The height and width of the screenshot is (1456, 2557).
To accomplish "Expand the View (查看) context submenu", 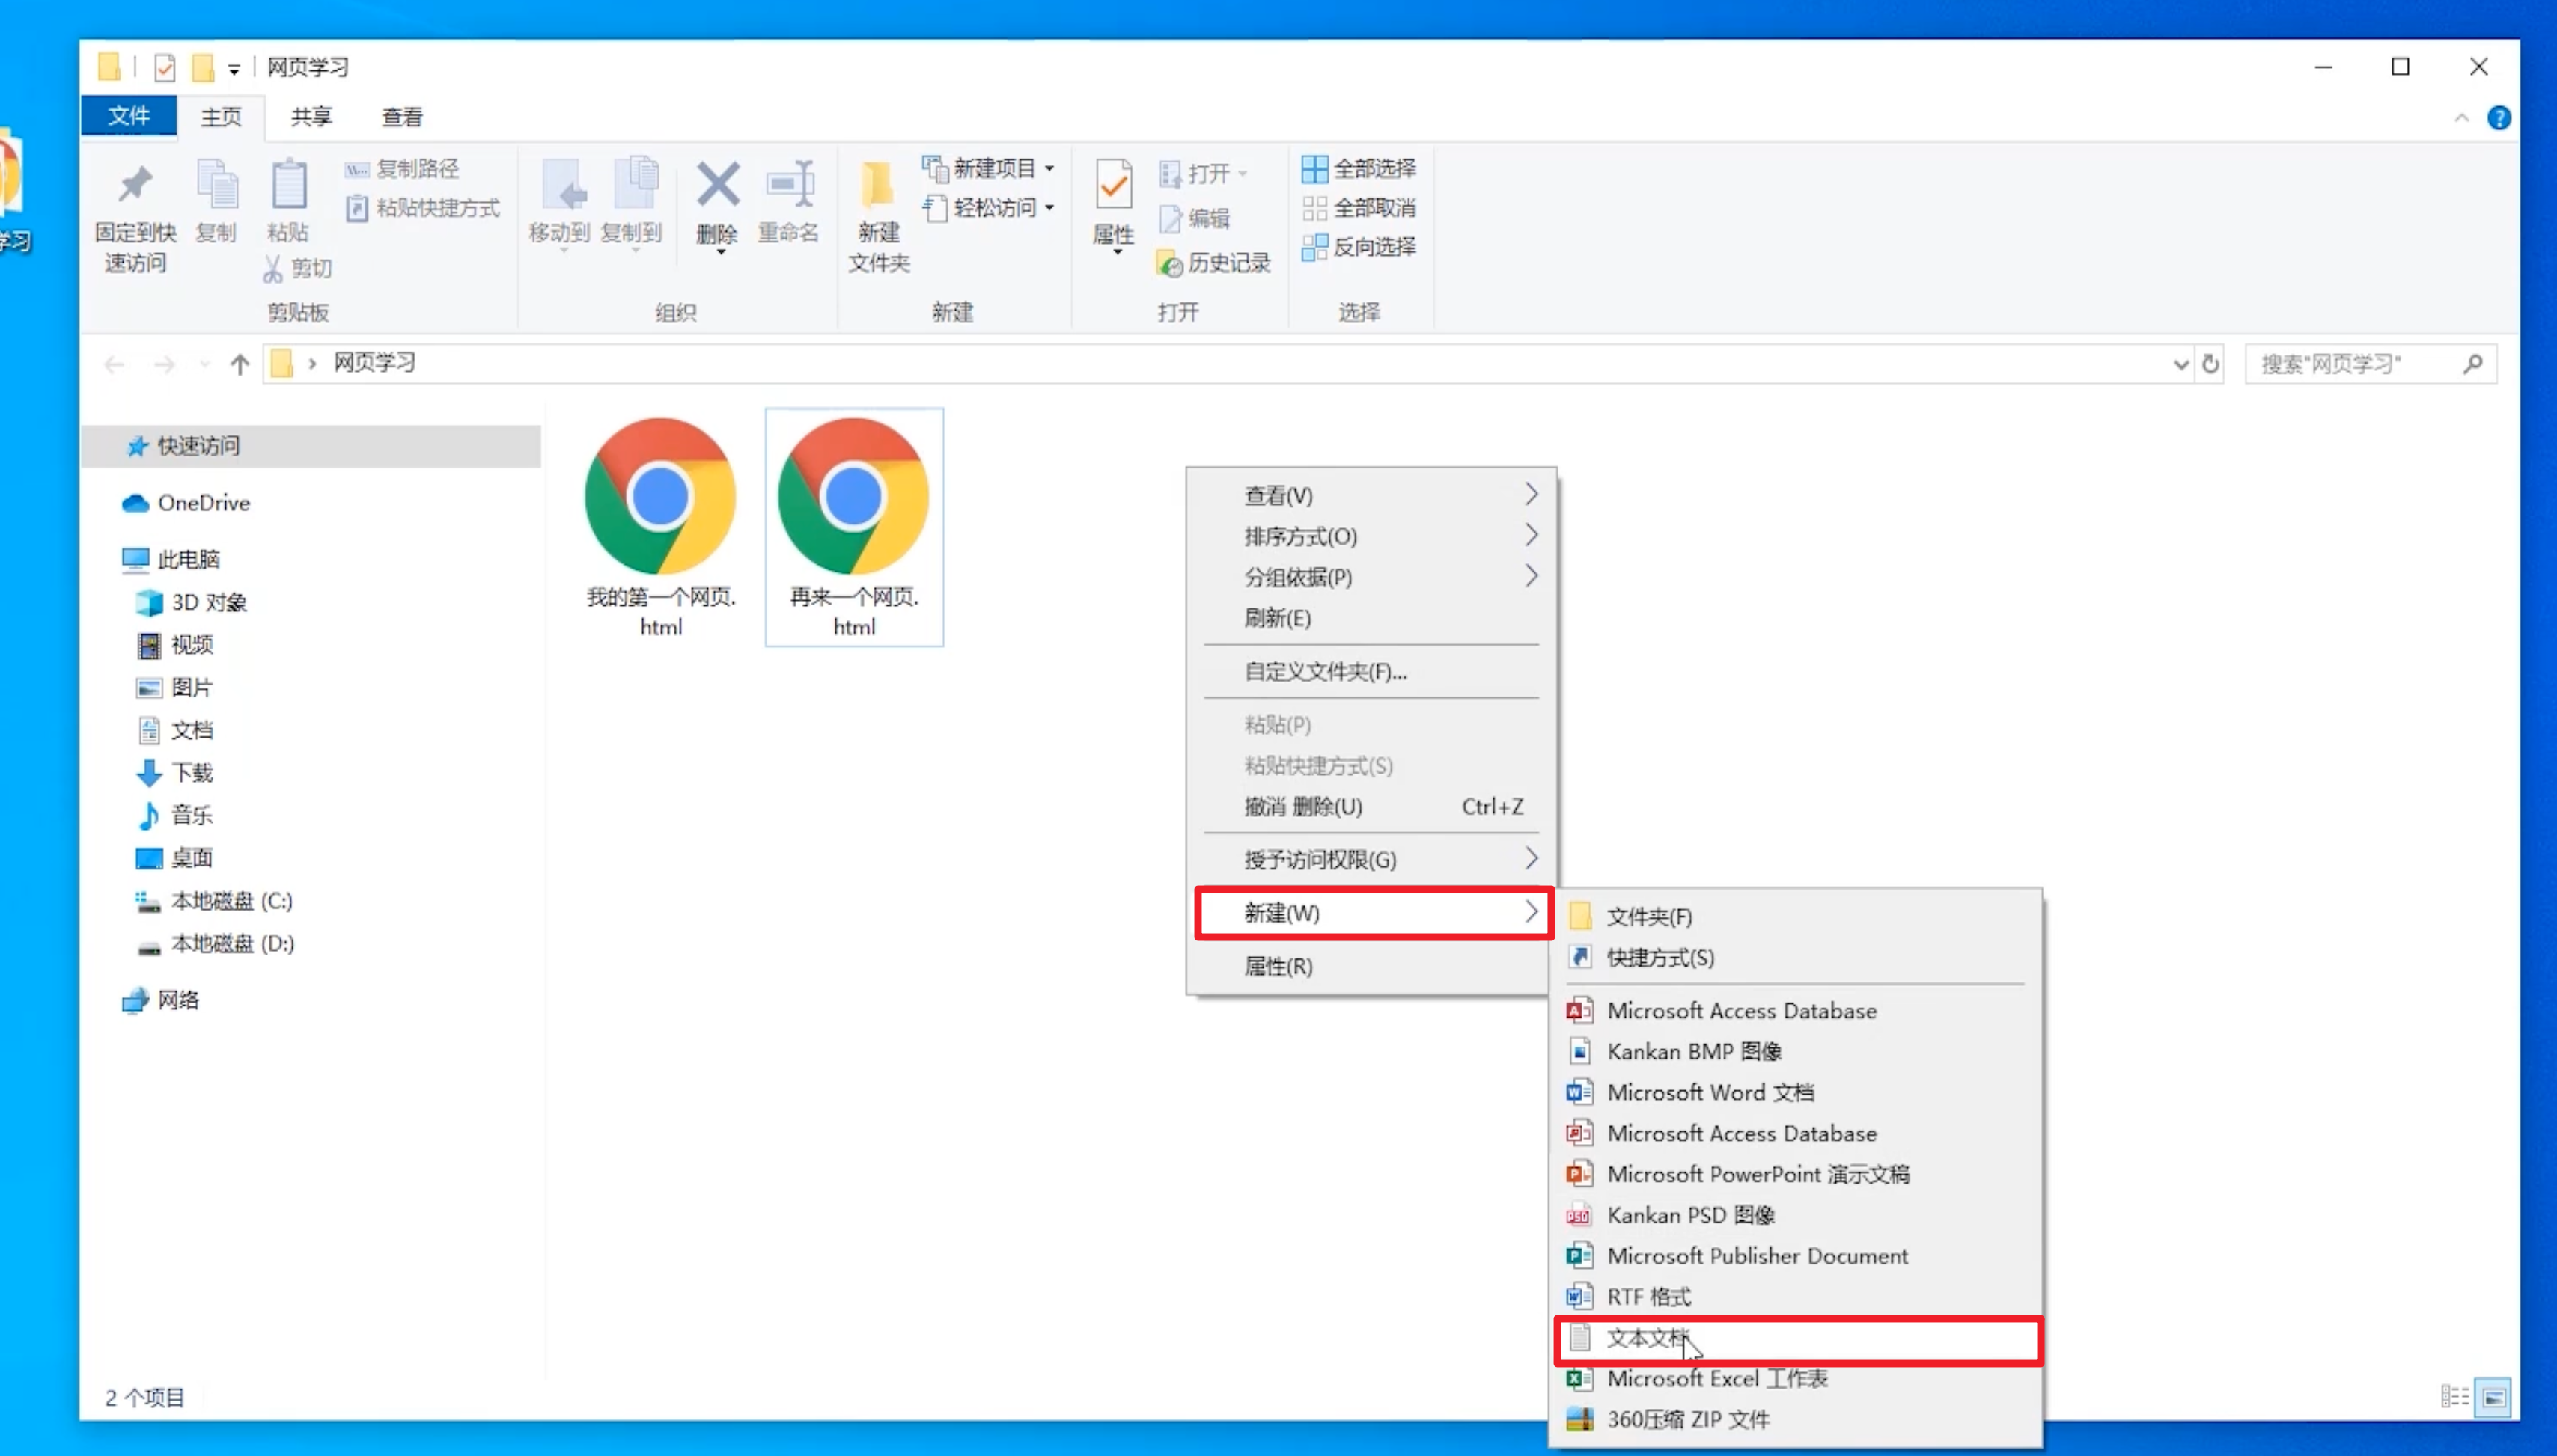I will tap(1371, 495).
